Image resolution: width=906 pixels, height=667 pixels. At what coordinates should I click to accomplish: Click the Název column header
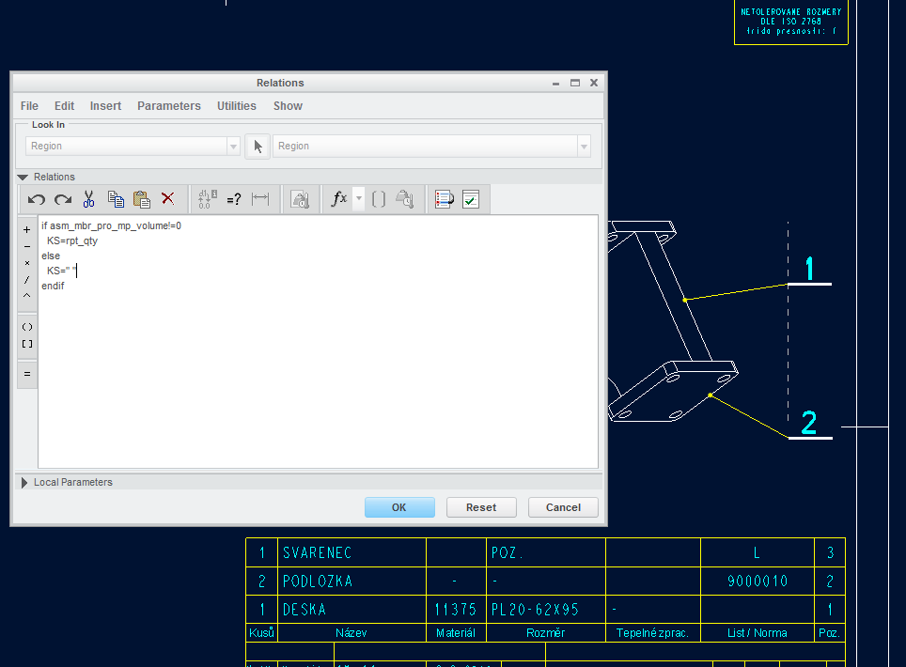tap(351, 633)
